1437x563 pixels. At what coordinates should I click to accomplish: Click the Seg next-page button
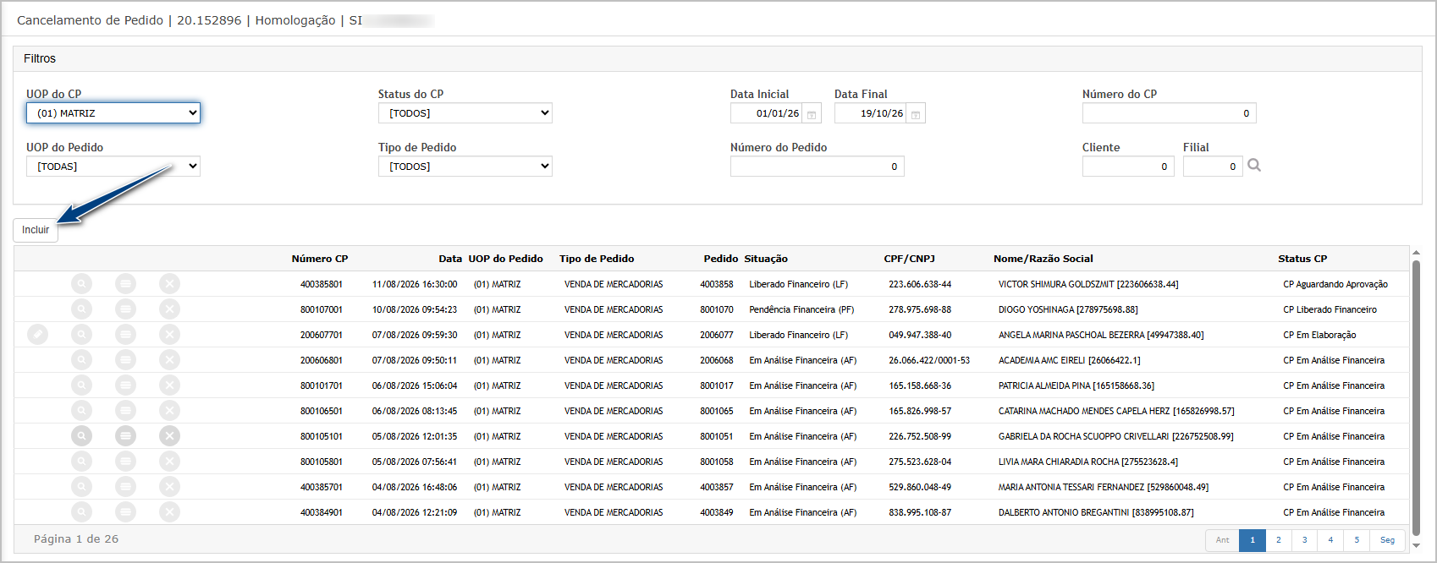tap(1388, 540)
